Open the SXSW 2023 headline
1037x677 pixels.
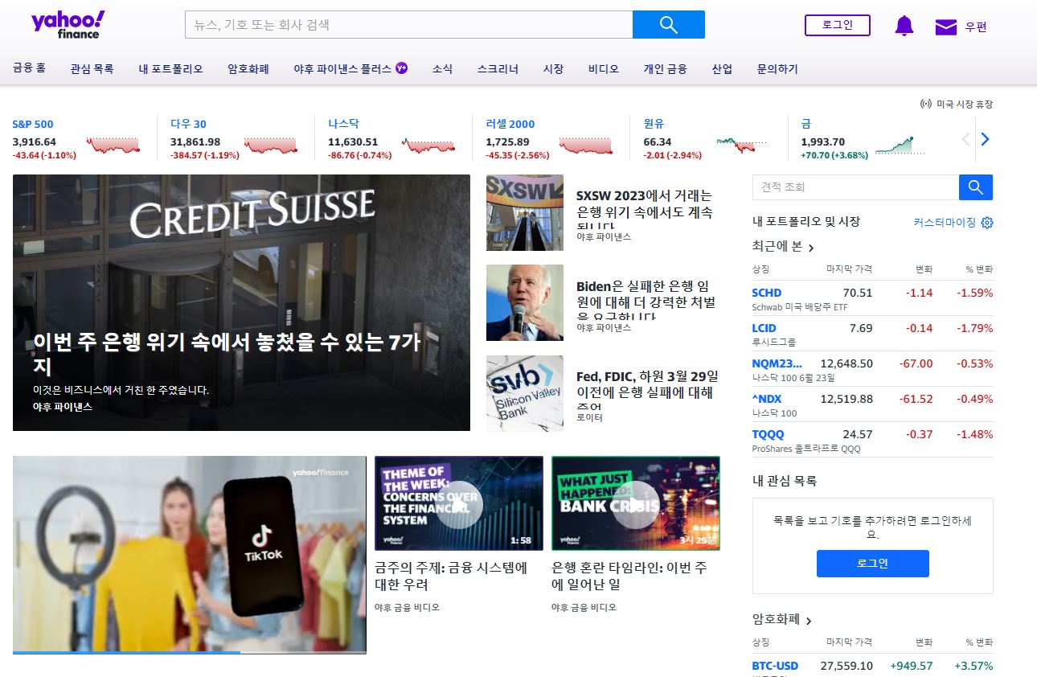coord(645,211)
